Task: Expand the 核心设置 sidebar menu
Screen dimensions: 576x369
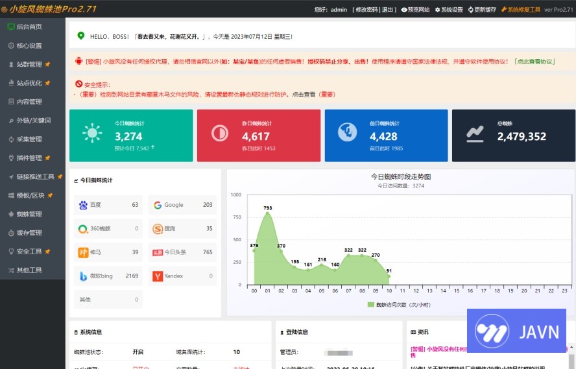Action: [29, 45]
